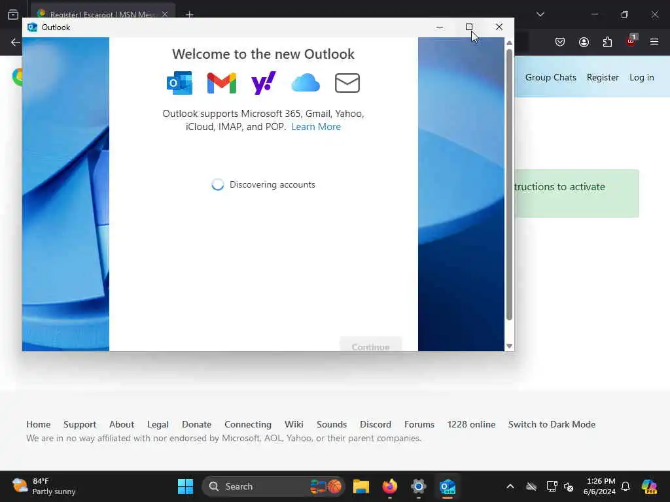Close the Register Escargot browser tab

(164, 14)
